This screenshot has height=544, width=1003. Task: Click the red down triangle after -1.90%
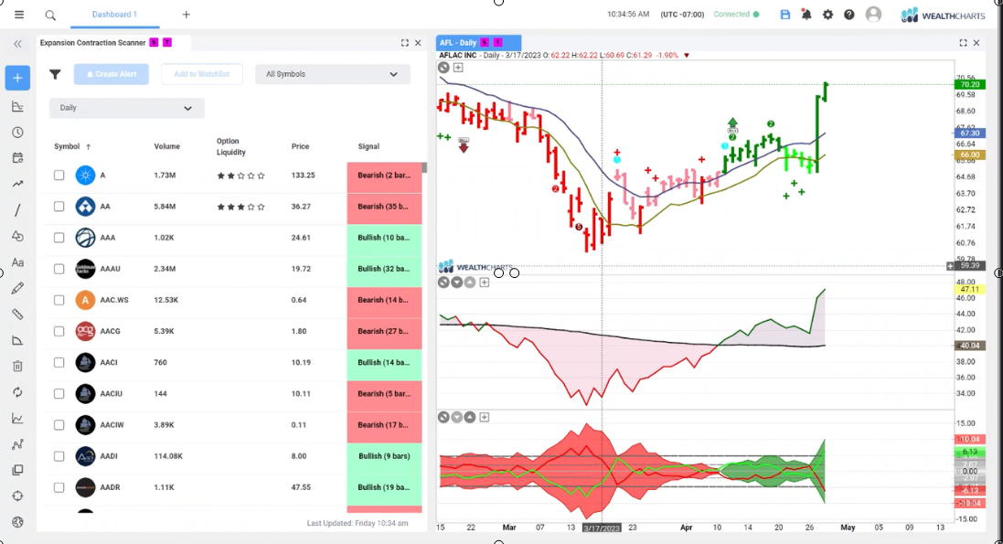tap(687, 56)
